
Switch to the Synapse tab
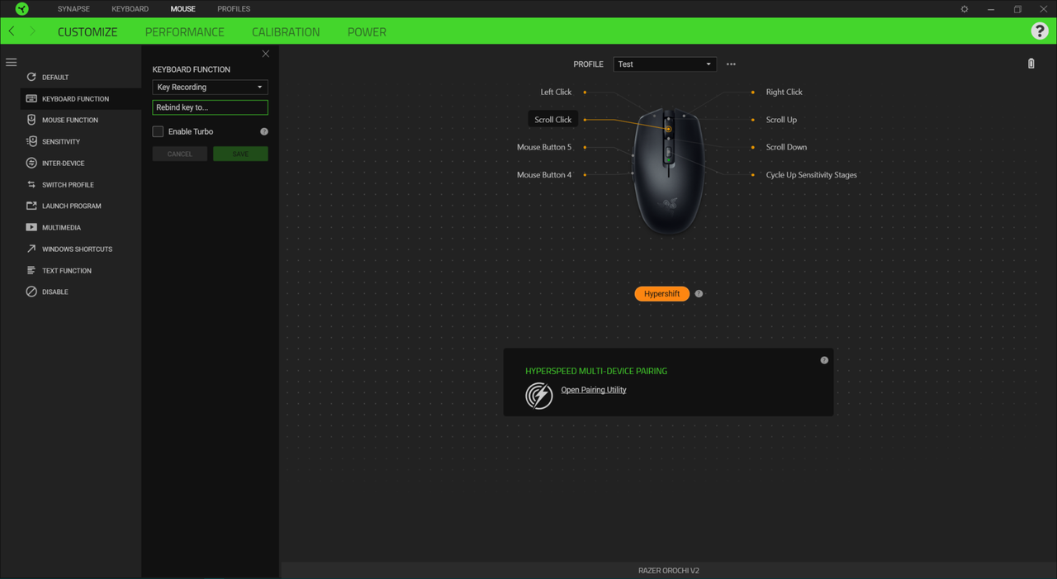click(x=73, y=9)
